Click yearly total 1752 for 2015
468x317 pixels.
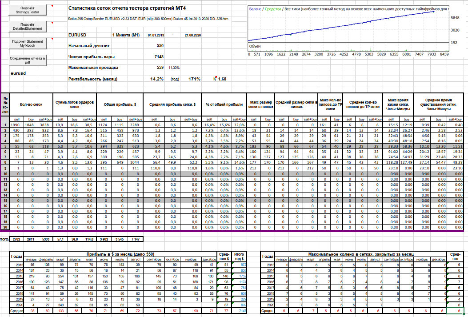pyautogui.click(x=240, y=276)
